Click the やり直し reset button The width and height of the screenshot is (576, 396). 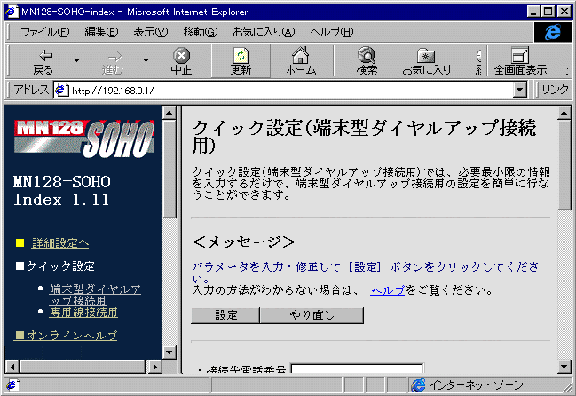tap(312, 315)
